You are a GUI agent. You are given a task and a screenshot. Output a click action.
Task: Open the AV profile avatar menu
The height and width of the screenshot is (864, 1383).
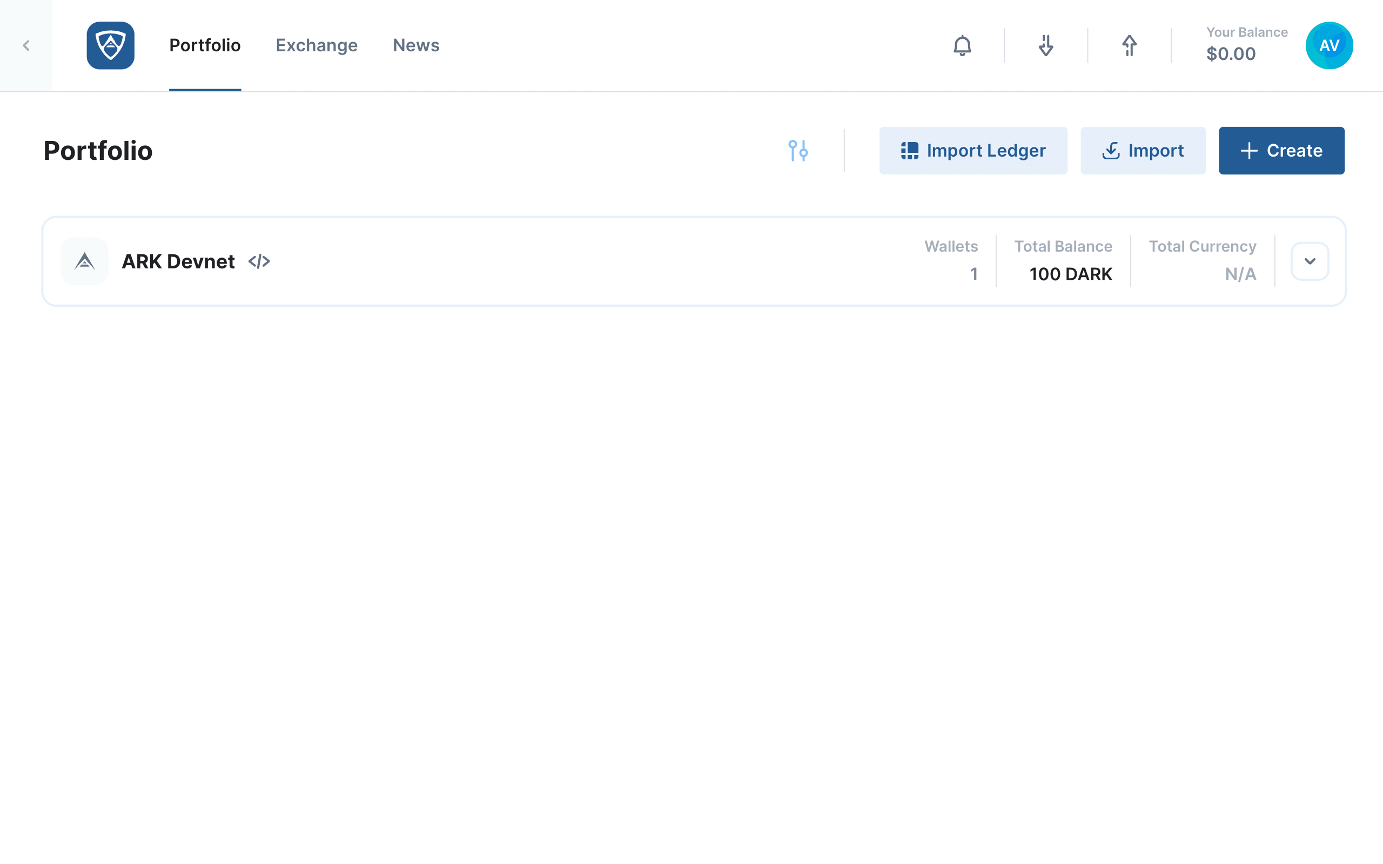coord(1330,46)
